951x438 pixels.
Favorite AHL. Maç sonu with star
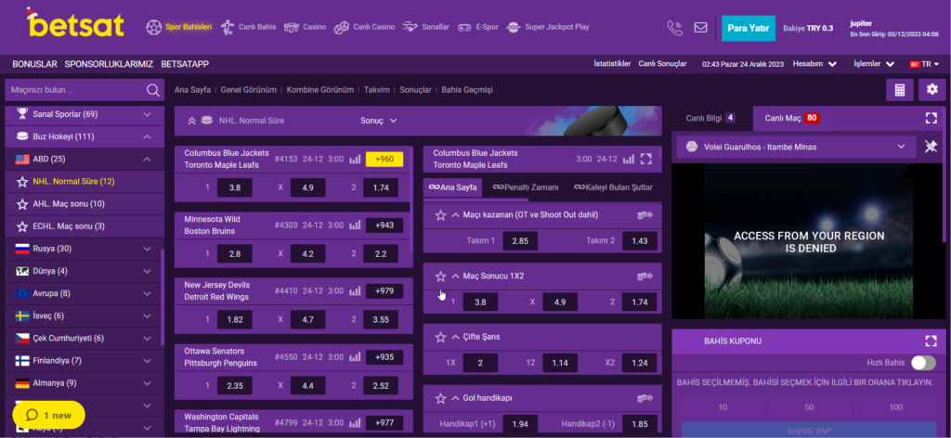pyautogui.click(x=22, y=204)
